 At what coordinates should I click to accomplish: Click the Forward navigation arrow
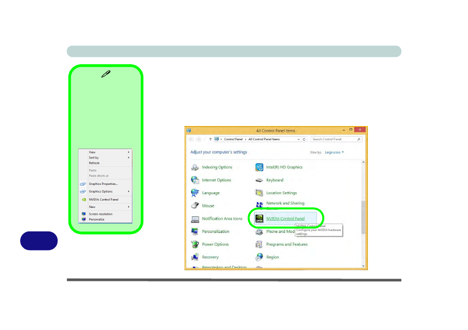coord(199,139)
